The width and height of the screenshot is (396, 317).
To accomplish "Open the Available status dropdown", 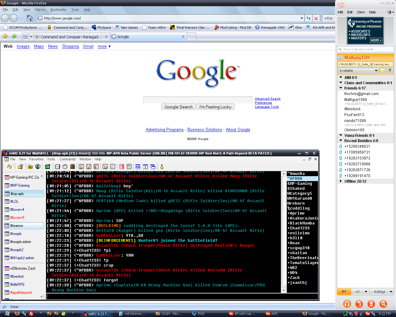I will (x=359, y=71).
